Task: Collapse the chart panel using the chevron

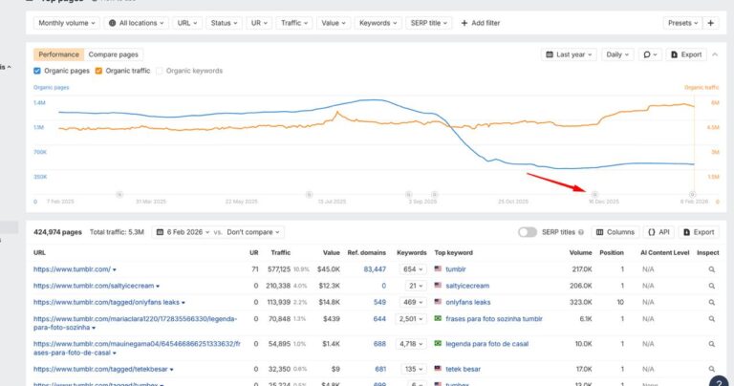Action: (x=715, y=55)
